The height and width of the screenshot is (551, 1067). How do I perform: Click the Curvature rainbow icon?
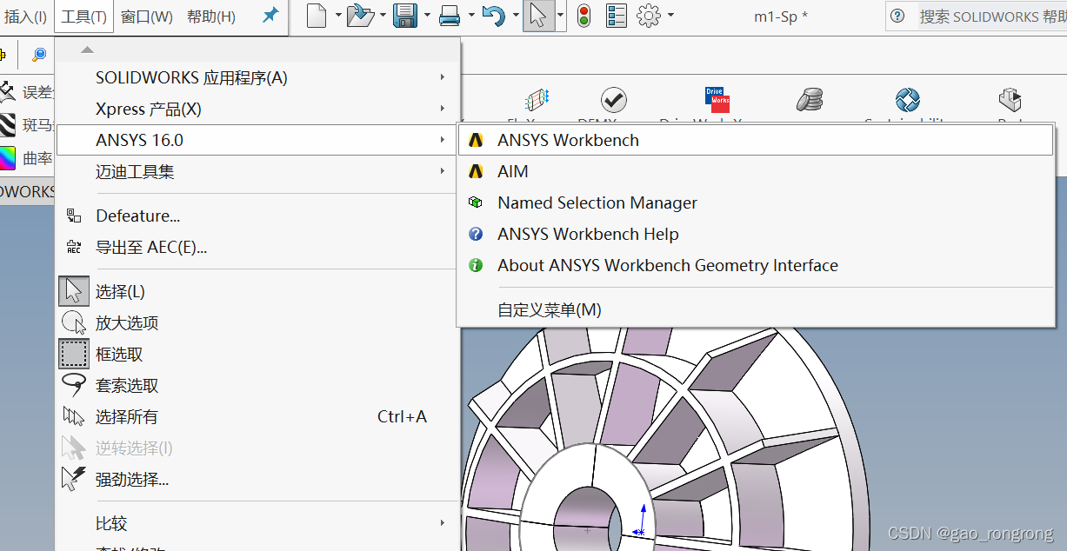click(x=7, y=158)
